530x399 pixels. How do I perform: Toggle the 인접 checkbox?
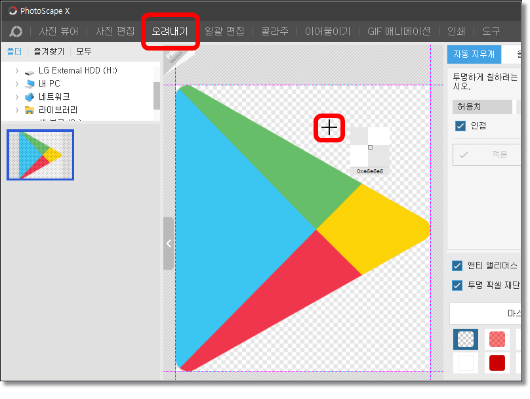coord(460,126)
